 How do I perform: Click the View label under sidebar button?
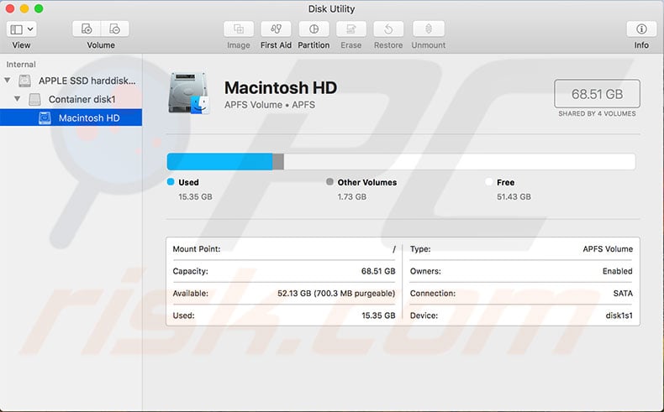(21, 45)
